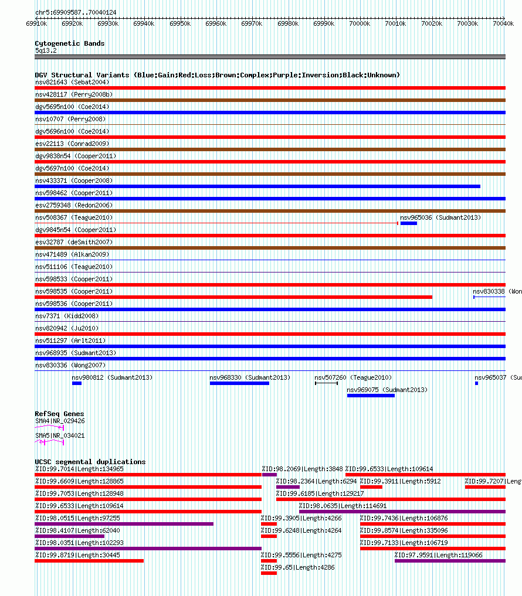Click the 70000k ruler tick label
The image size is (522, 596).
[x=360, y=23]
